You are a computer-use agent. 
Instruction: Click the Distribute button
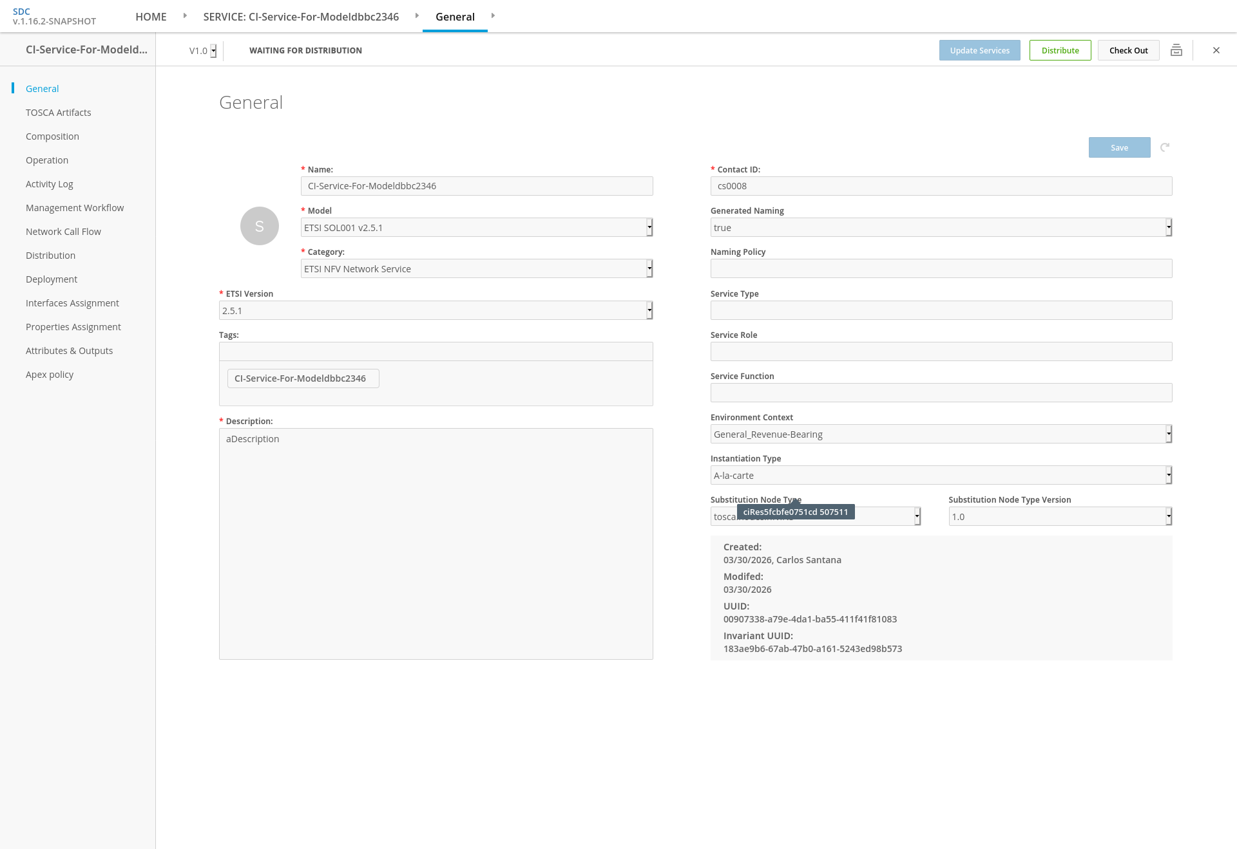point(1060,50)
